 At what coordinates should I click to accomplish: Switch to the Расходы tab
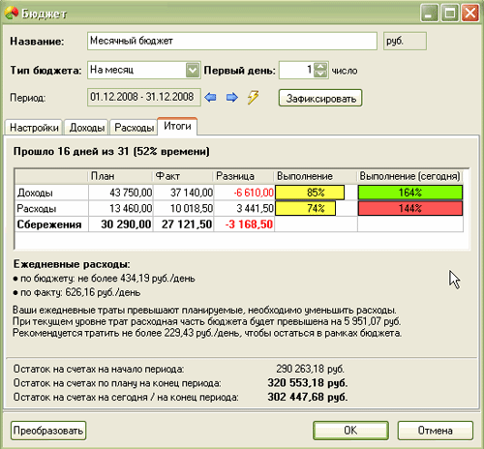click(134, 128)
